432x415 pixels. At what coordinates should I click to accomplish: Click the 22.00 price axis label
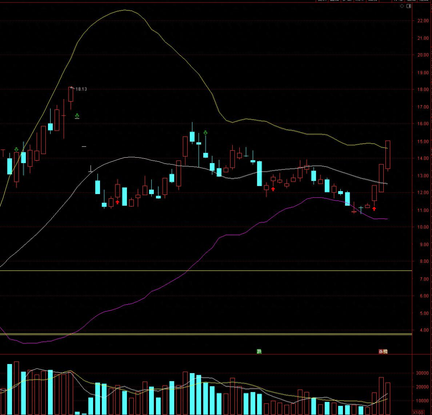tap(423, 20)
